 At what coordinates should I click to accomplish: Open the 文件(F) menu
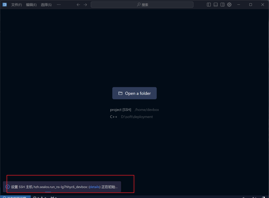(16, 4)
